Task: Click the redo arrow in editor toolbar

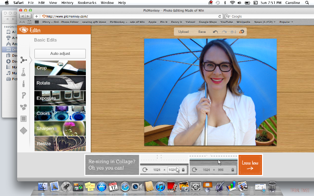Action: click(x=224, y=31)
